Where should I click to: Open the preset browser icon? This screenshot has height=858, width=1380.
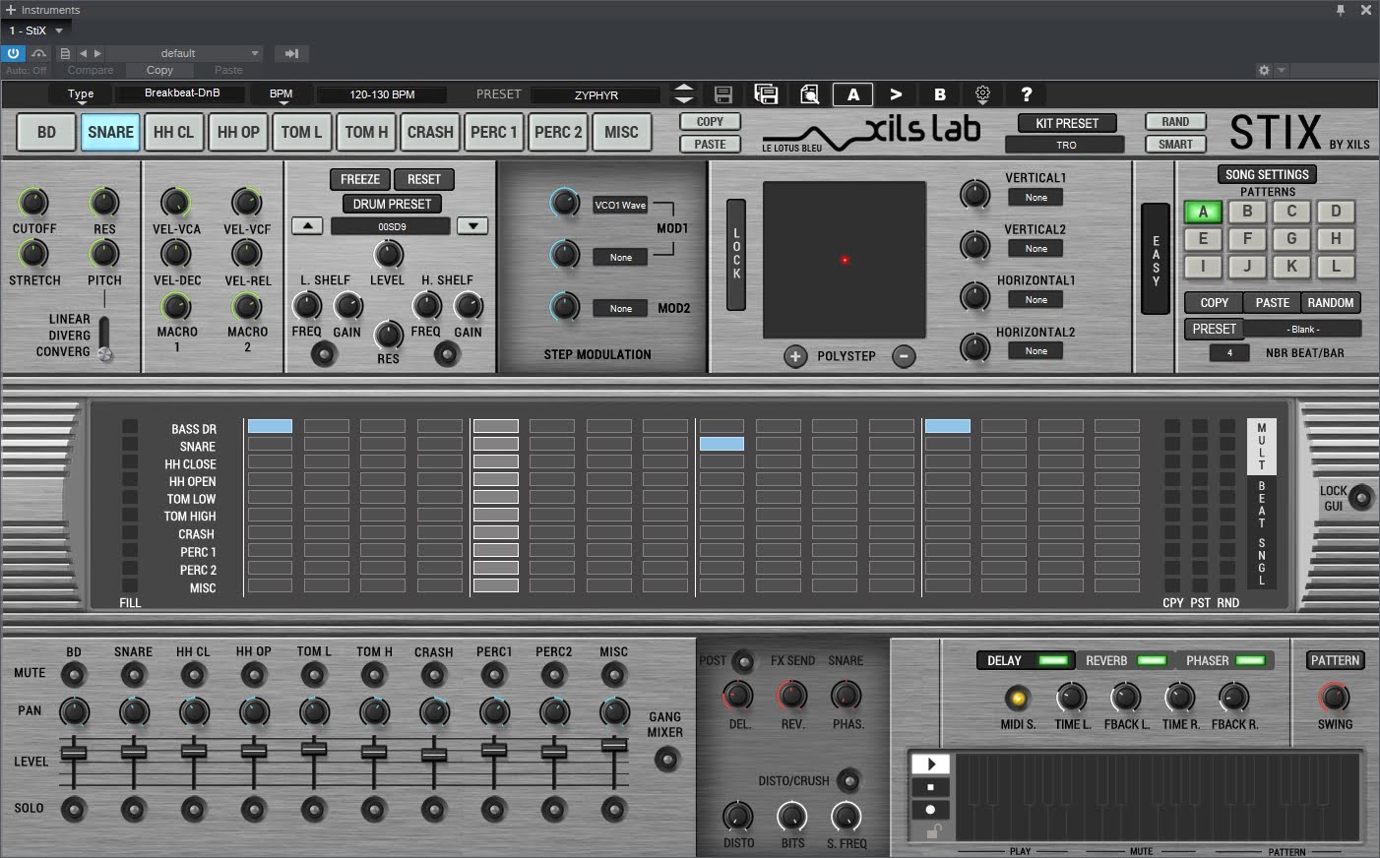click(809, 94)
